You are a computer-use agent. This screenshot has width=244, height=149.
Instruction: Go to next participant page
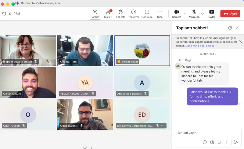[91, 148]
